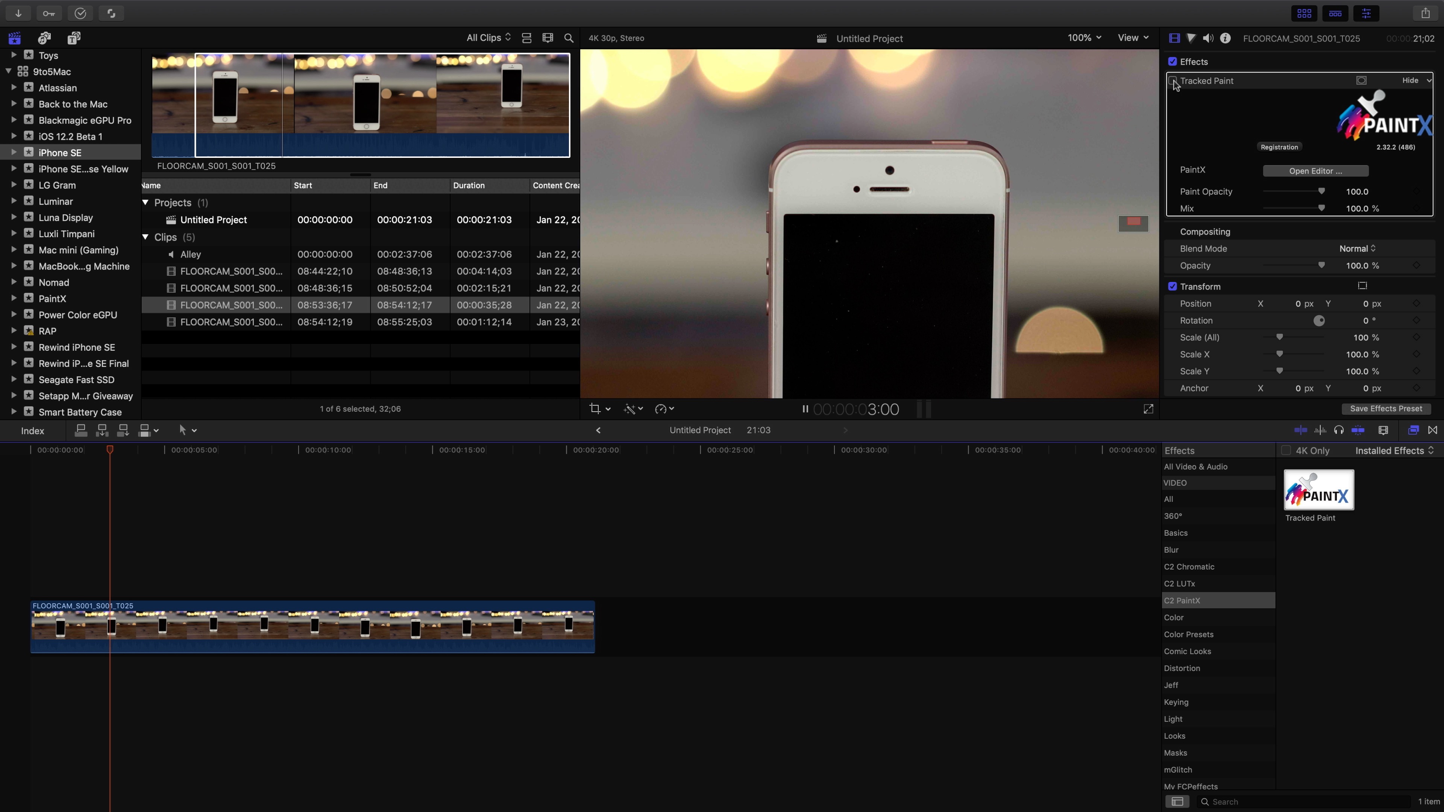Open the Share export icon
Screen dimensions: 1444x812
tap(1425, 14)
